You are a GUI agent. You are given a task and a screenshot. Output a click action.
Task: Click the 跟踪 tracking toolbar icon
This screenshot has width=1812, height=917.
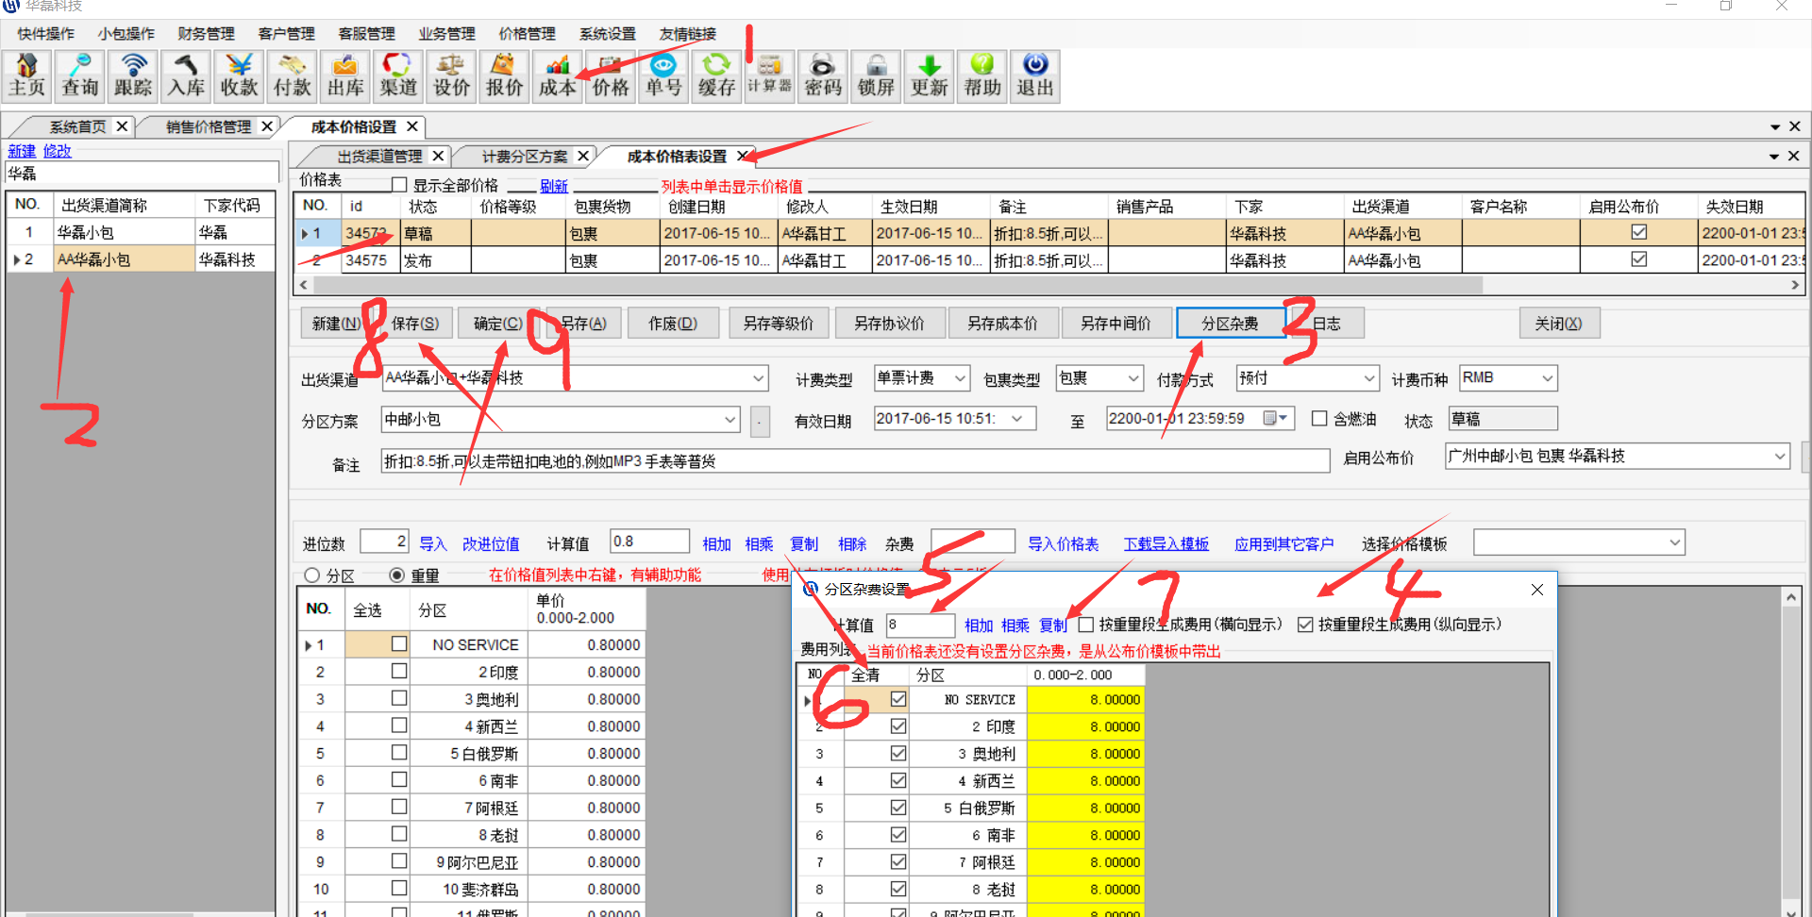pyautogui.click(x=133, y=75)
